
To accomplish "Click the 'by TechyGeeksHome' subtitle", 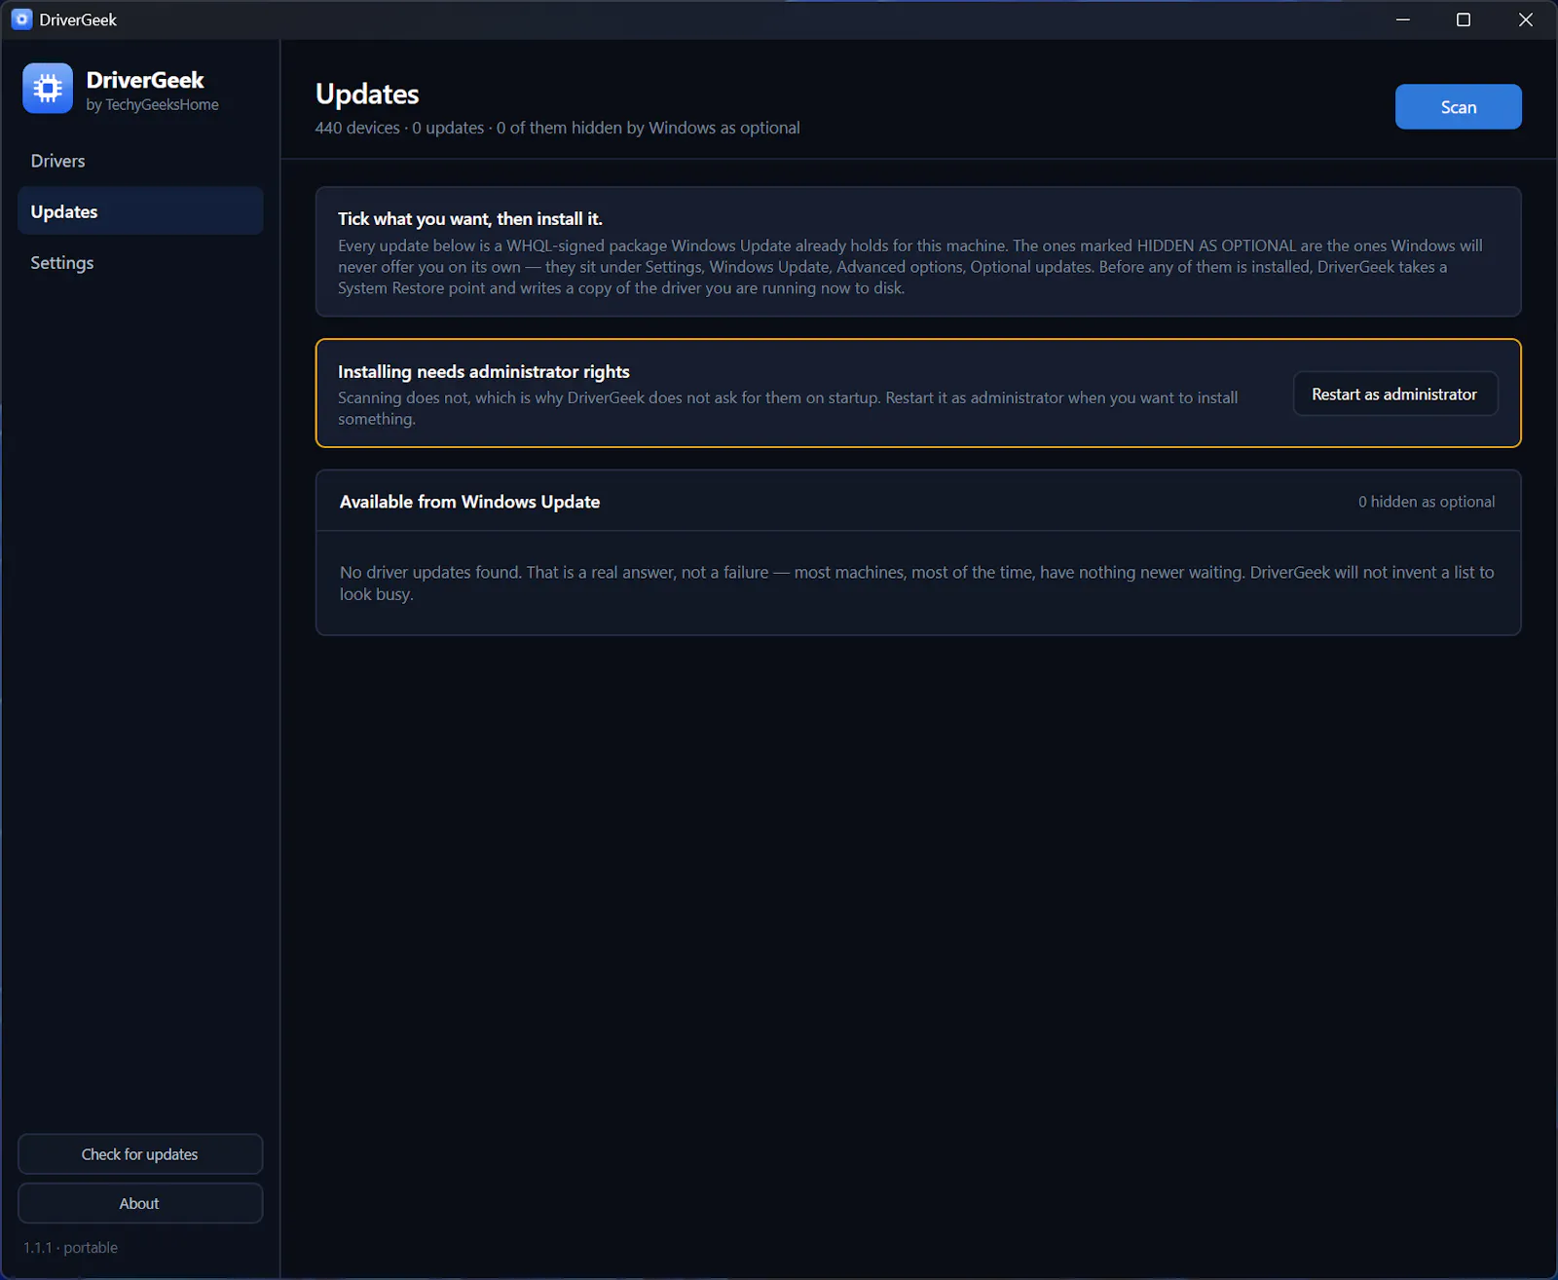I will point(152,105).
